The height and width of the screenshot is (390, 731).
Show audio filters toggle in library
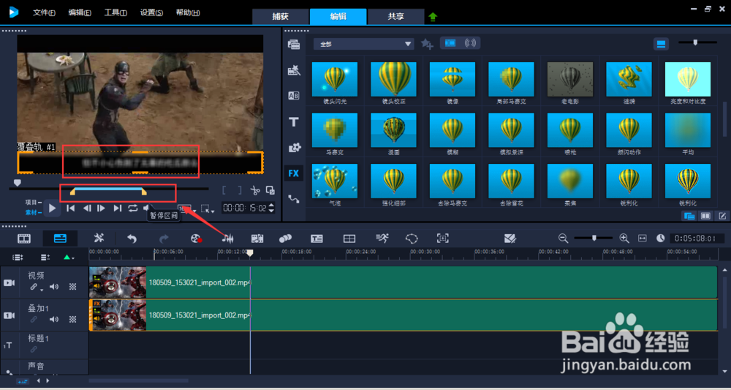click(x=470, y=43)
